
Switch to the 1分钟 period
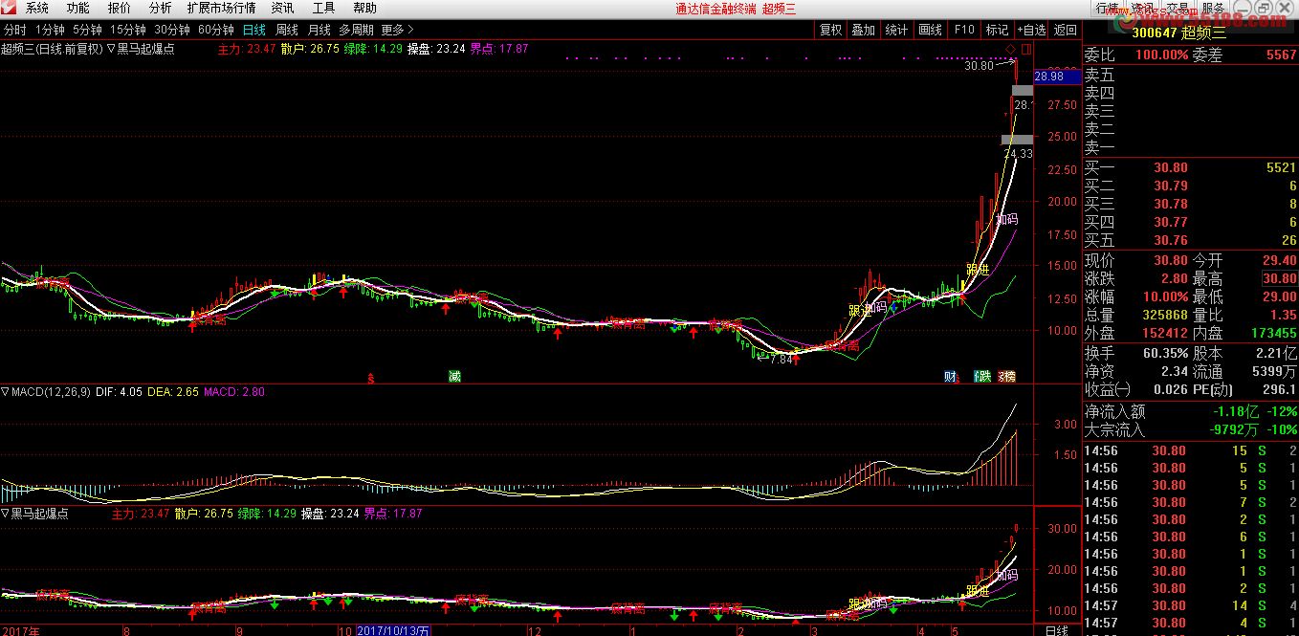coord(50,30)
